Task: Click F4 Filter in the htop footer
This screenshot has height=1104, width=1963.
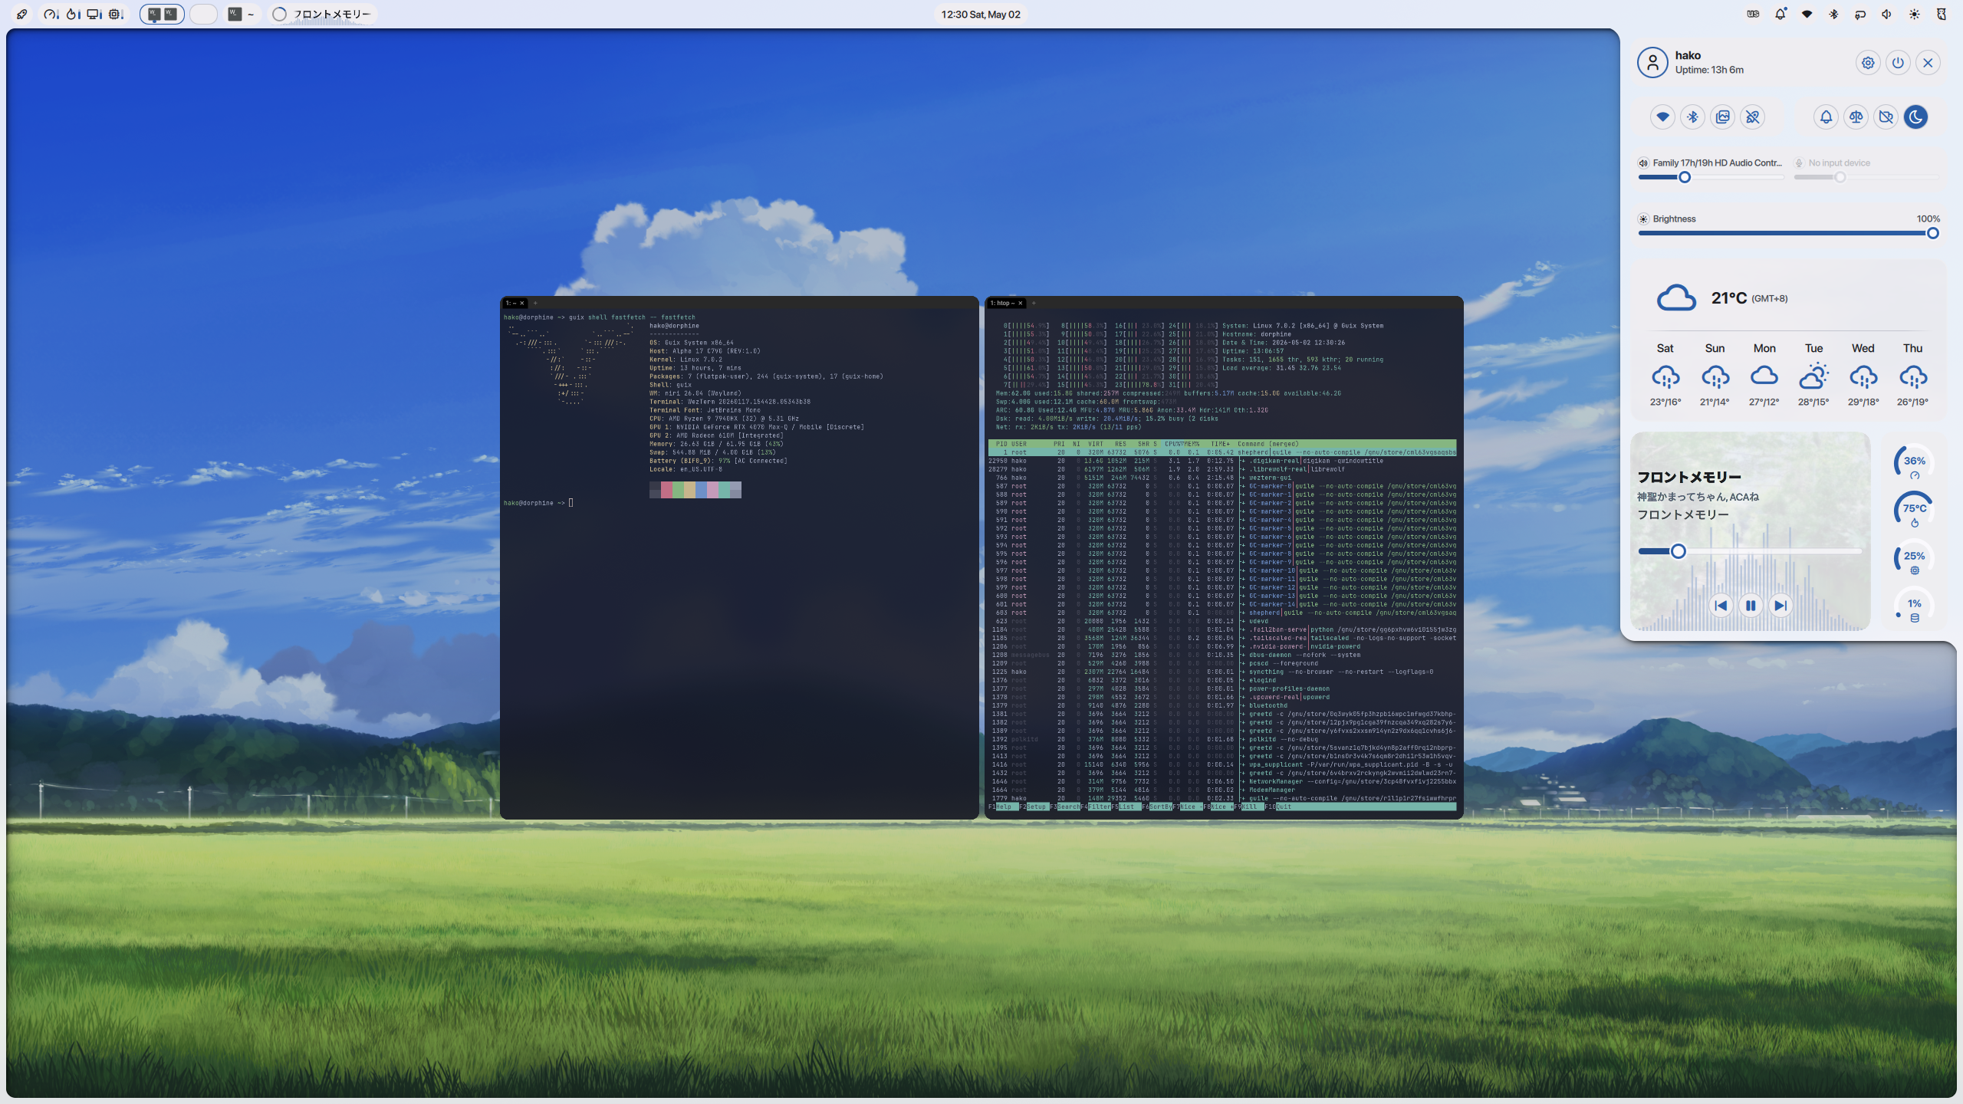Action: click(1096, 807)
